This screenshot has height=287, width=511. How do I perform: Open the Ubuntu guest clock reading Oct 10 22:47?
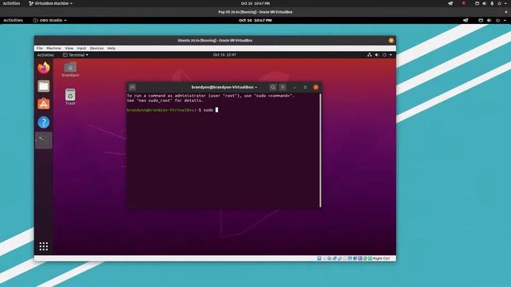tap(224, 55)
